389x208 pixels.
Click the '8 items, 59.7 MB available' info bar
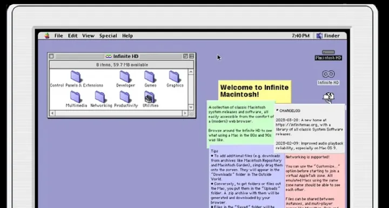pyautogui.click(x=122, y=65)
